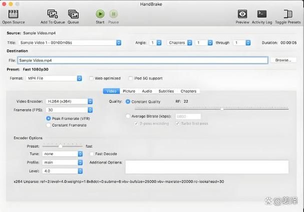Enable Fast Decode checkbox
The height and width of the screenshot is (212, 304).
coord(92,153)
